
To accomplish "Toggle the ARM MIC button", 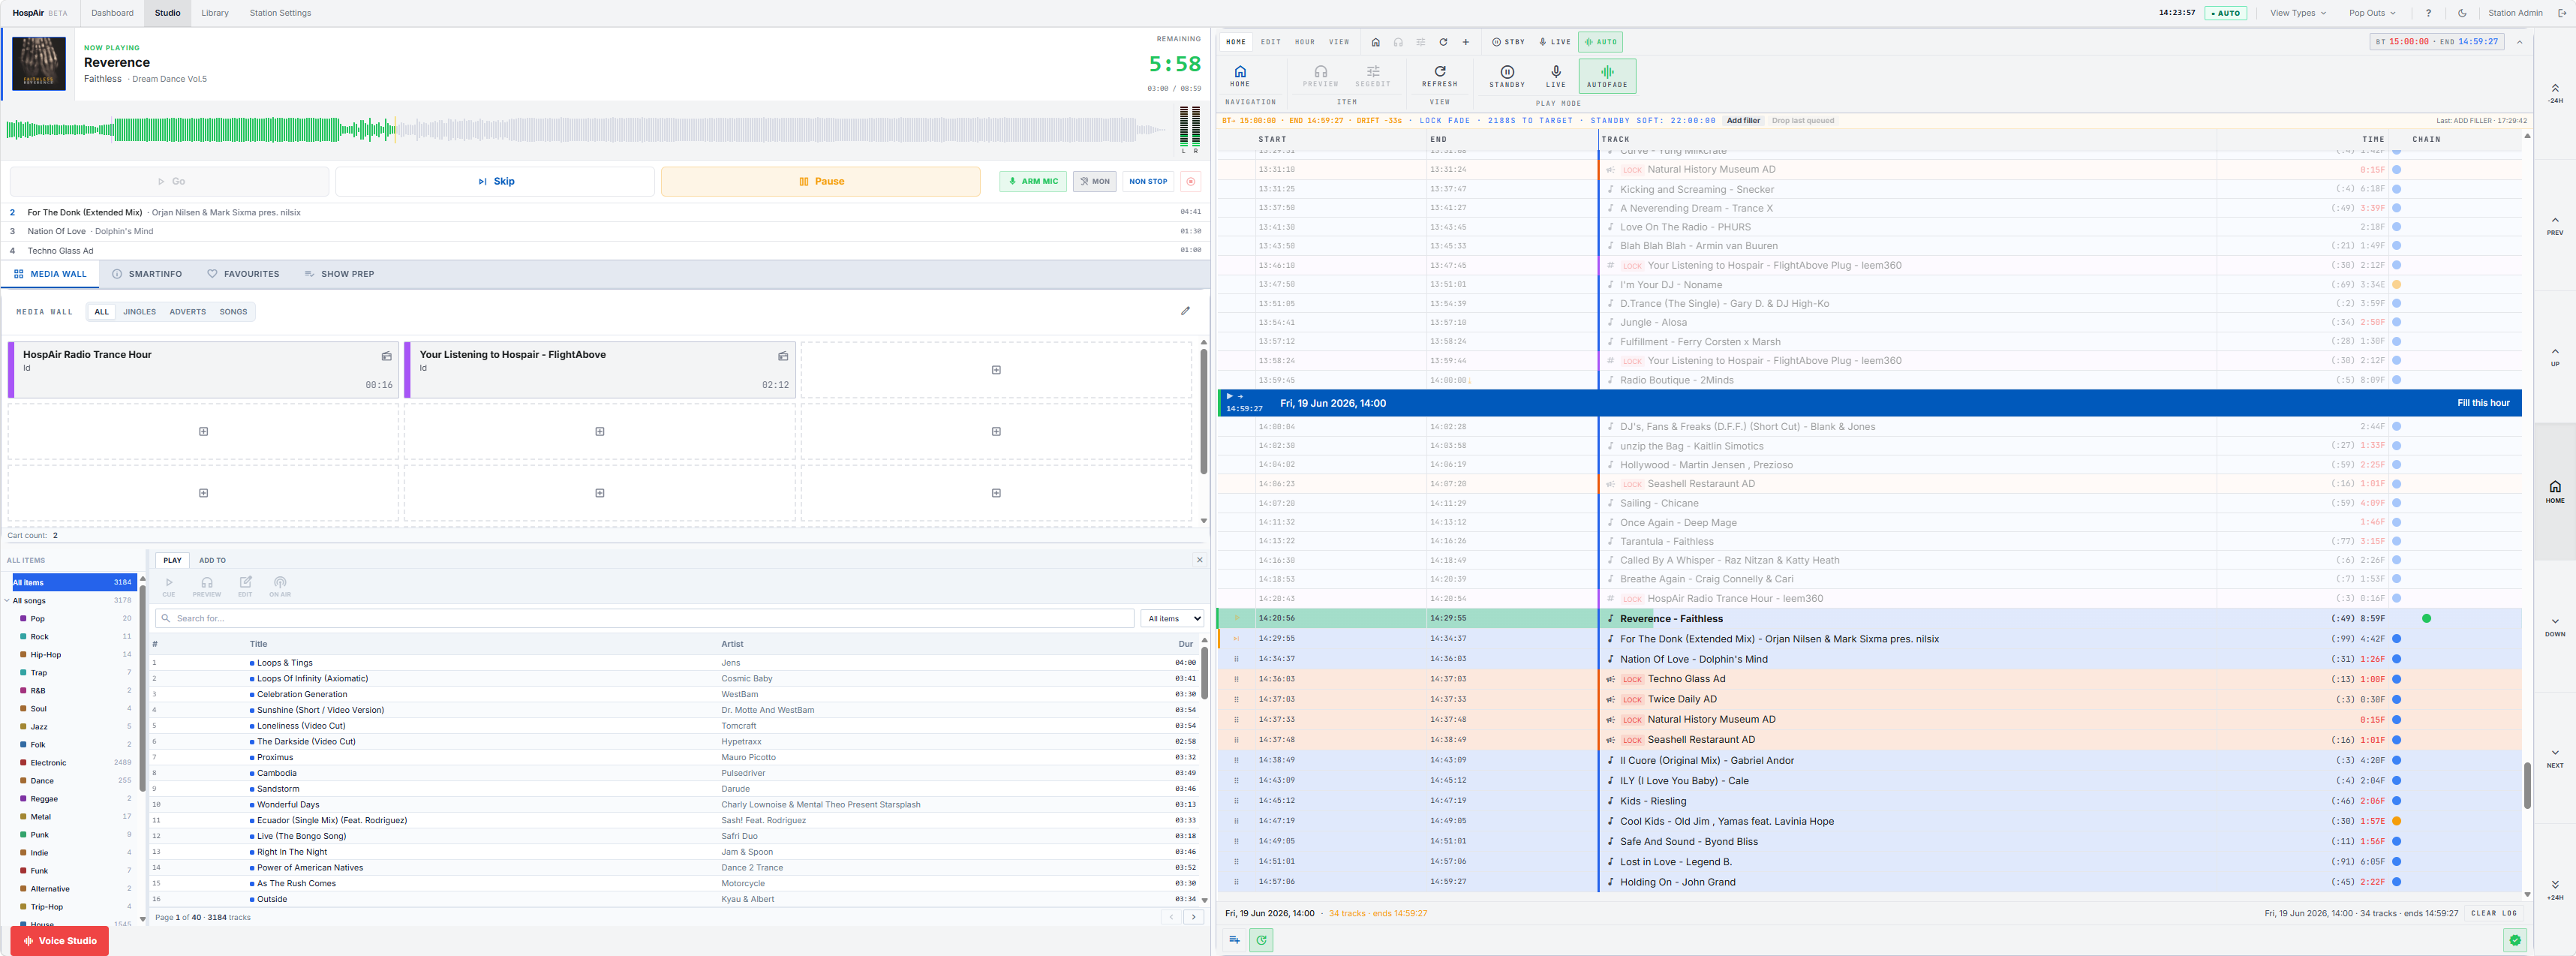I will (x=1033, y=181).
